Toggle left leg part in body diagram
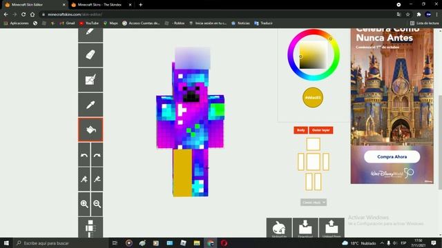Viewport: 442px width, 248px height. pos(309,182)
